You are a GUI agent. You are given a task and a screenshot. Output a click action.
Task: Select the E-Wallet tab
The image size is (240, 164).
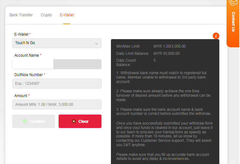67,15
